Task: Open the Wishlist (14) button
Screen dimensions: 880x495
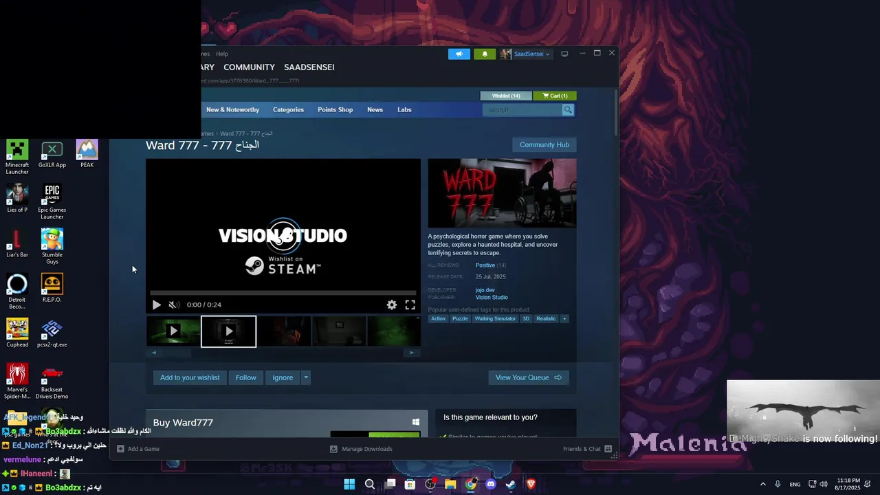Action: (x=506, y=96)
